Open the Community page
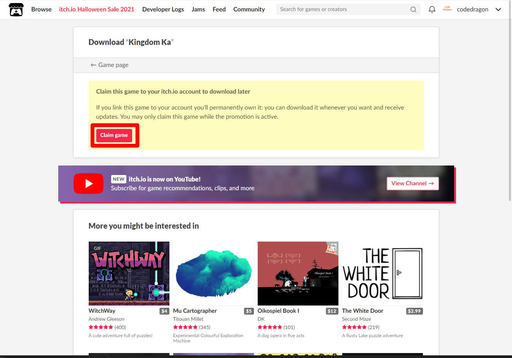This screenshot has width=512, height=358. [x=249, y=10]
